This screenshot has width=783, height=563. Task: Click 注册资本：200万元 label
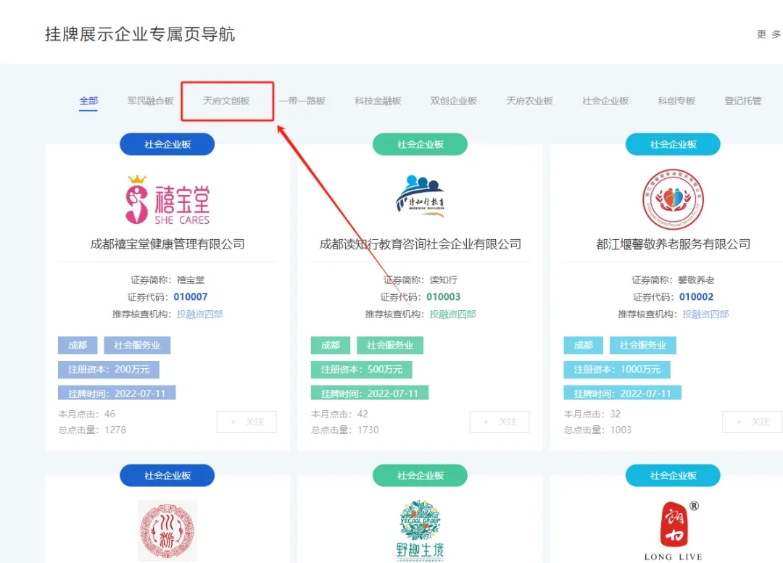(x=108, y=370)
